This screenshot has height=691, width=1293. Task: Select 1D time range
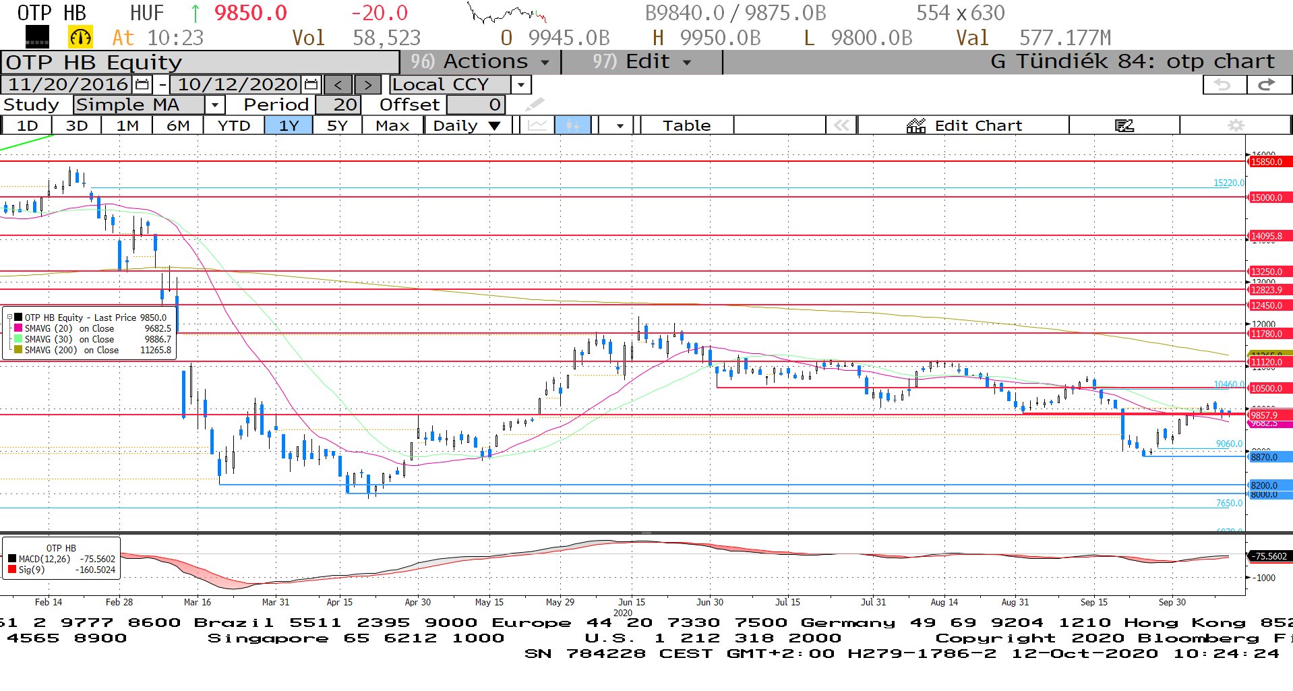[27, 125]
